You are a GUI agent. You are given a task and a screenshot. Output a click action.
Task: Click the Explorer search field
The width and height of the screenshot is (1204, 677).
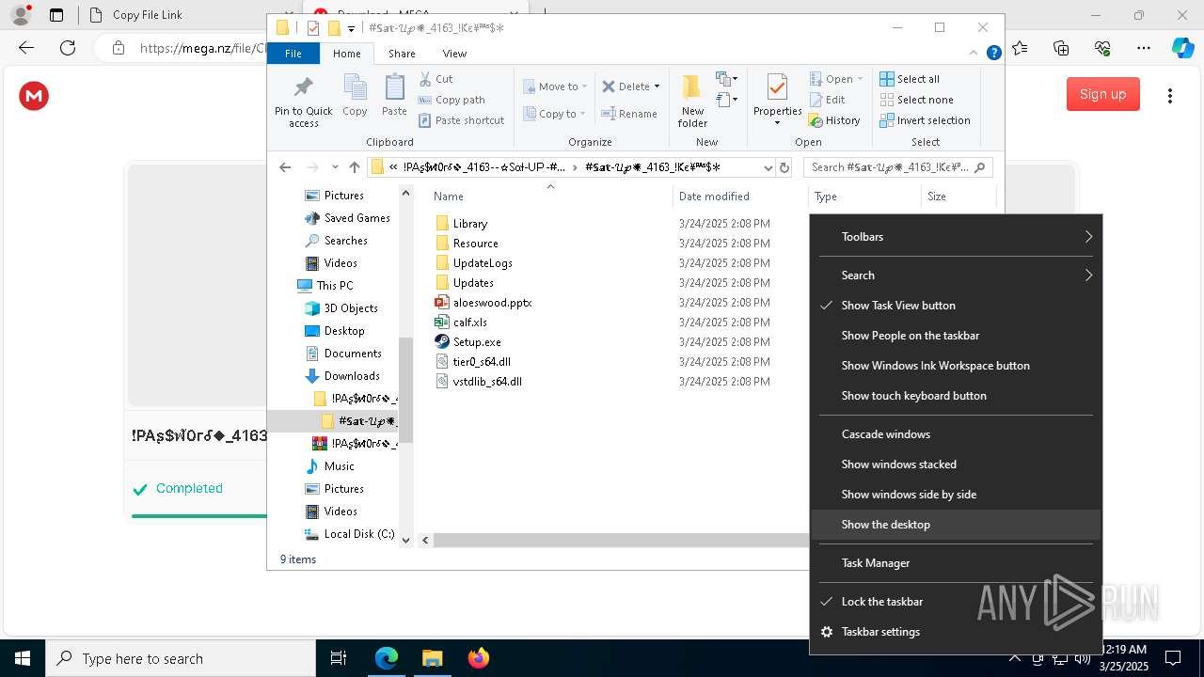point(898,167)
